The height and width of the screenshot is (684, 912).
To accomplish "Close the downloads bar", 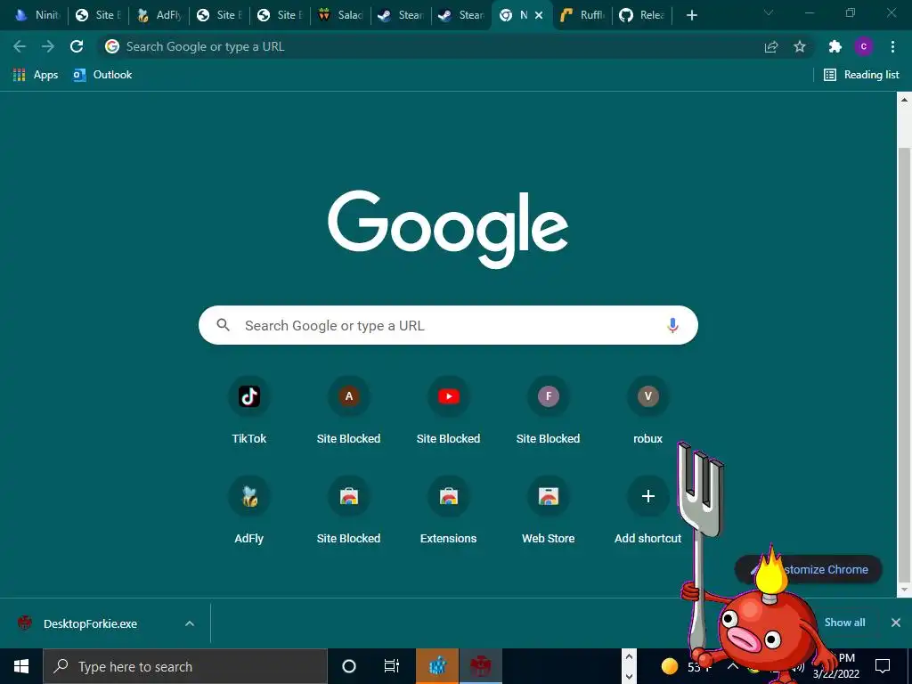I will coord(896,623).
